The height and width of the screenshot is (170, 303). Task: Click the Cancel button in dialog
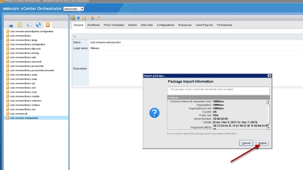click(246, 143)
